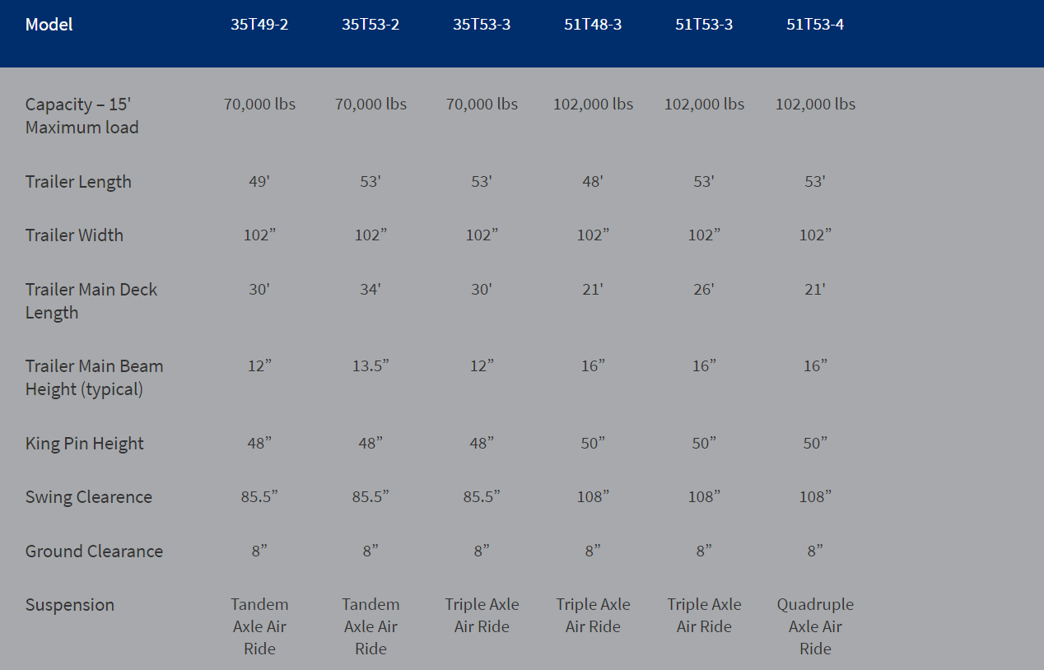Click the 26' main deck length value

coord(704,290)
